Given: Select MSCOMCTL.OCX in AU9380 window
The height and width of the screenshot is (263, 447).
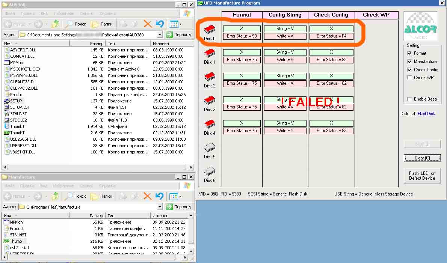Looking at the screenshot, I should click(x=22, y=69).
